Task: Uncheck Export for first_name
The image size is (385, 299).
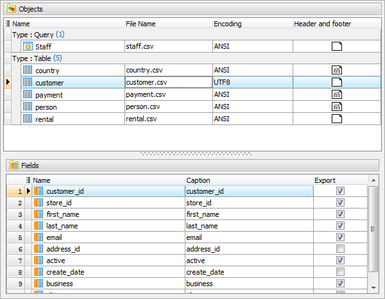Action: click(340, 214)
